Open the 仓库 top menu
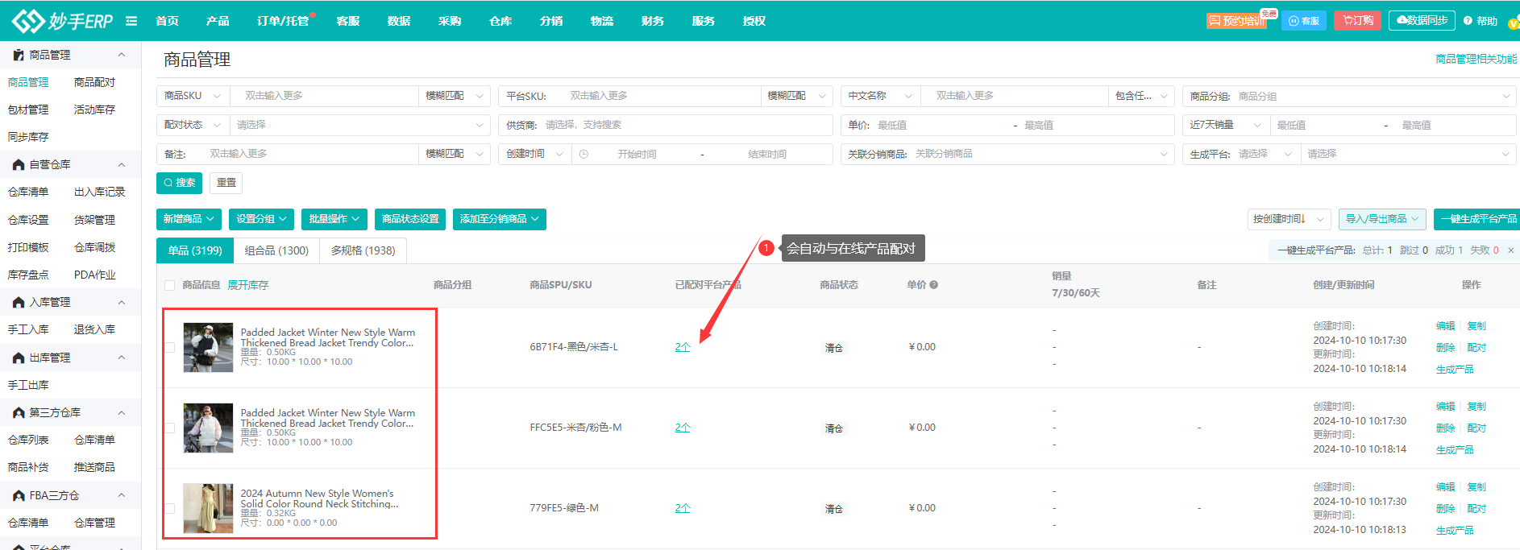The width and height of the screenshot is (1520, 550). (500, 21)
